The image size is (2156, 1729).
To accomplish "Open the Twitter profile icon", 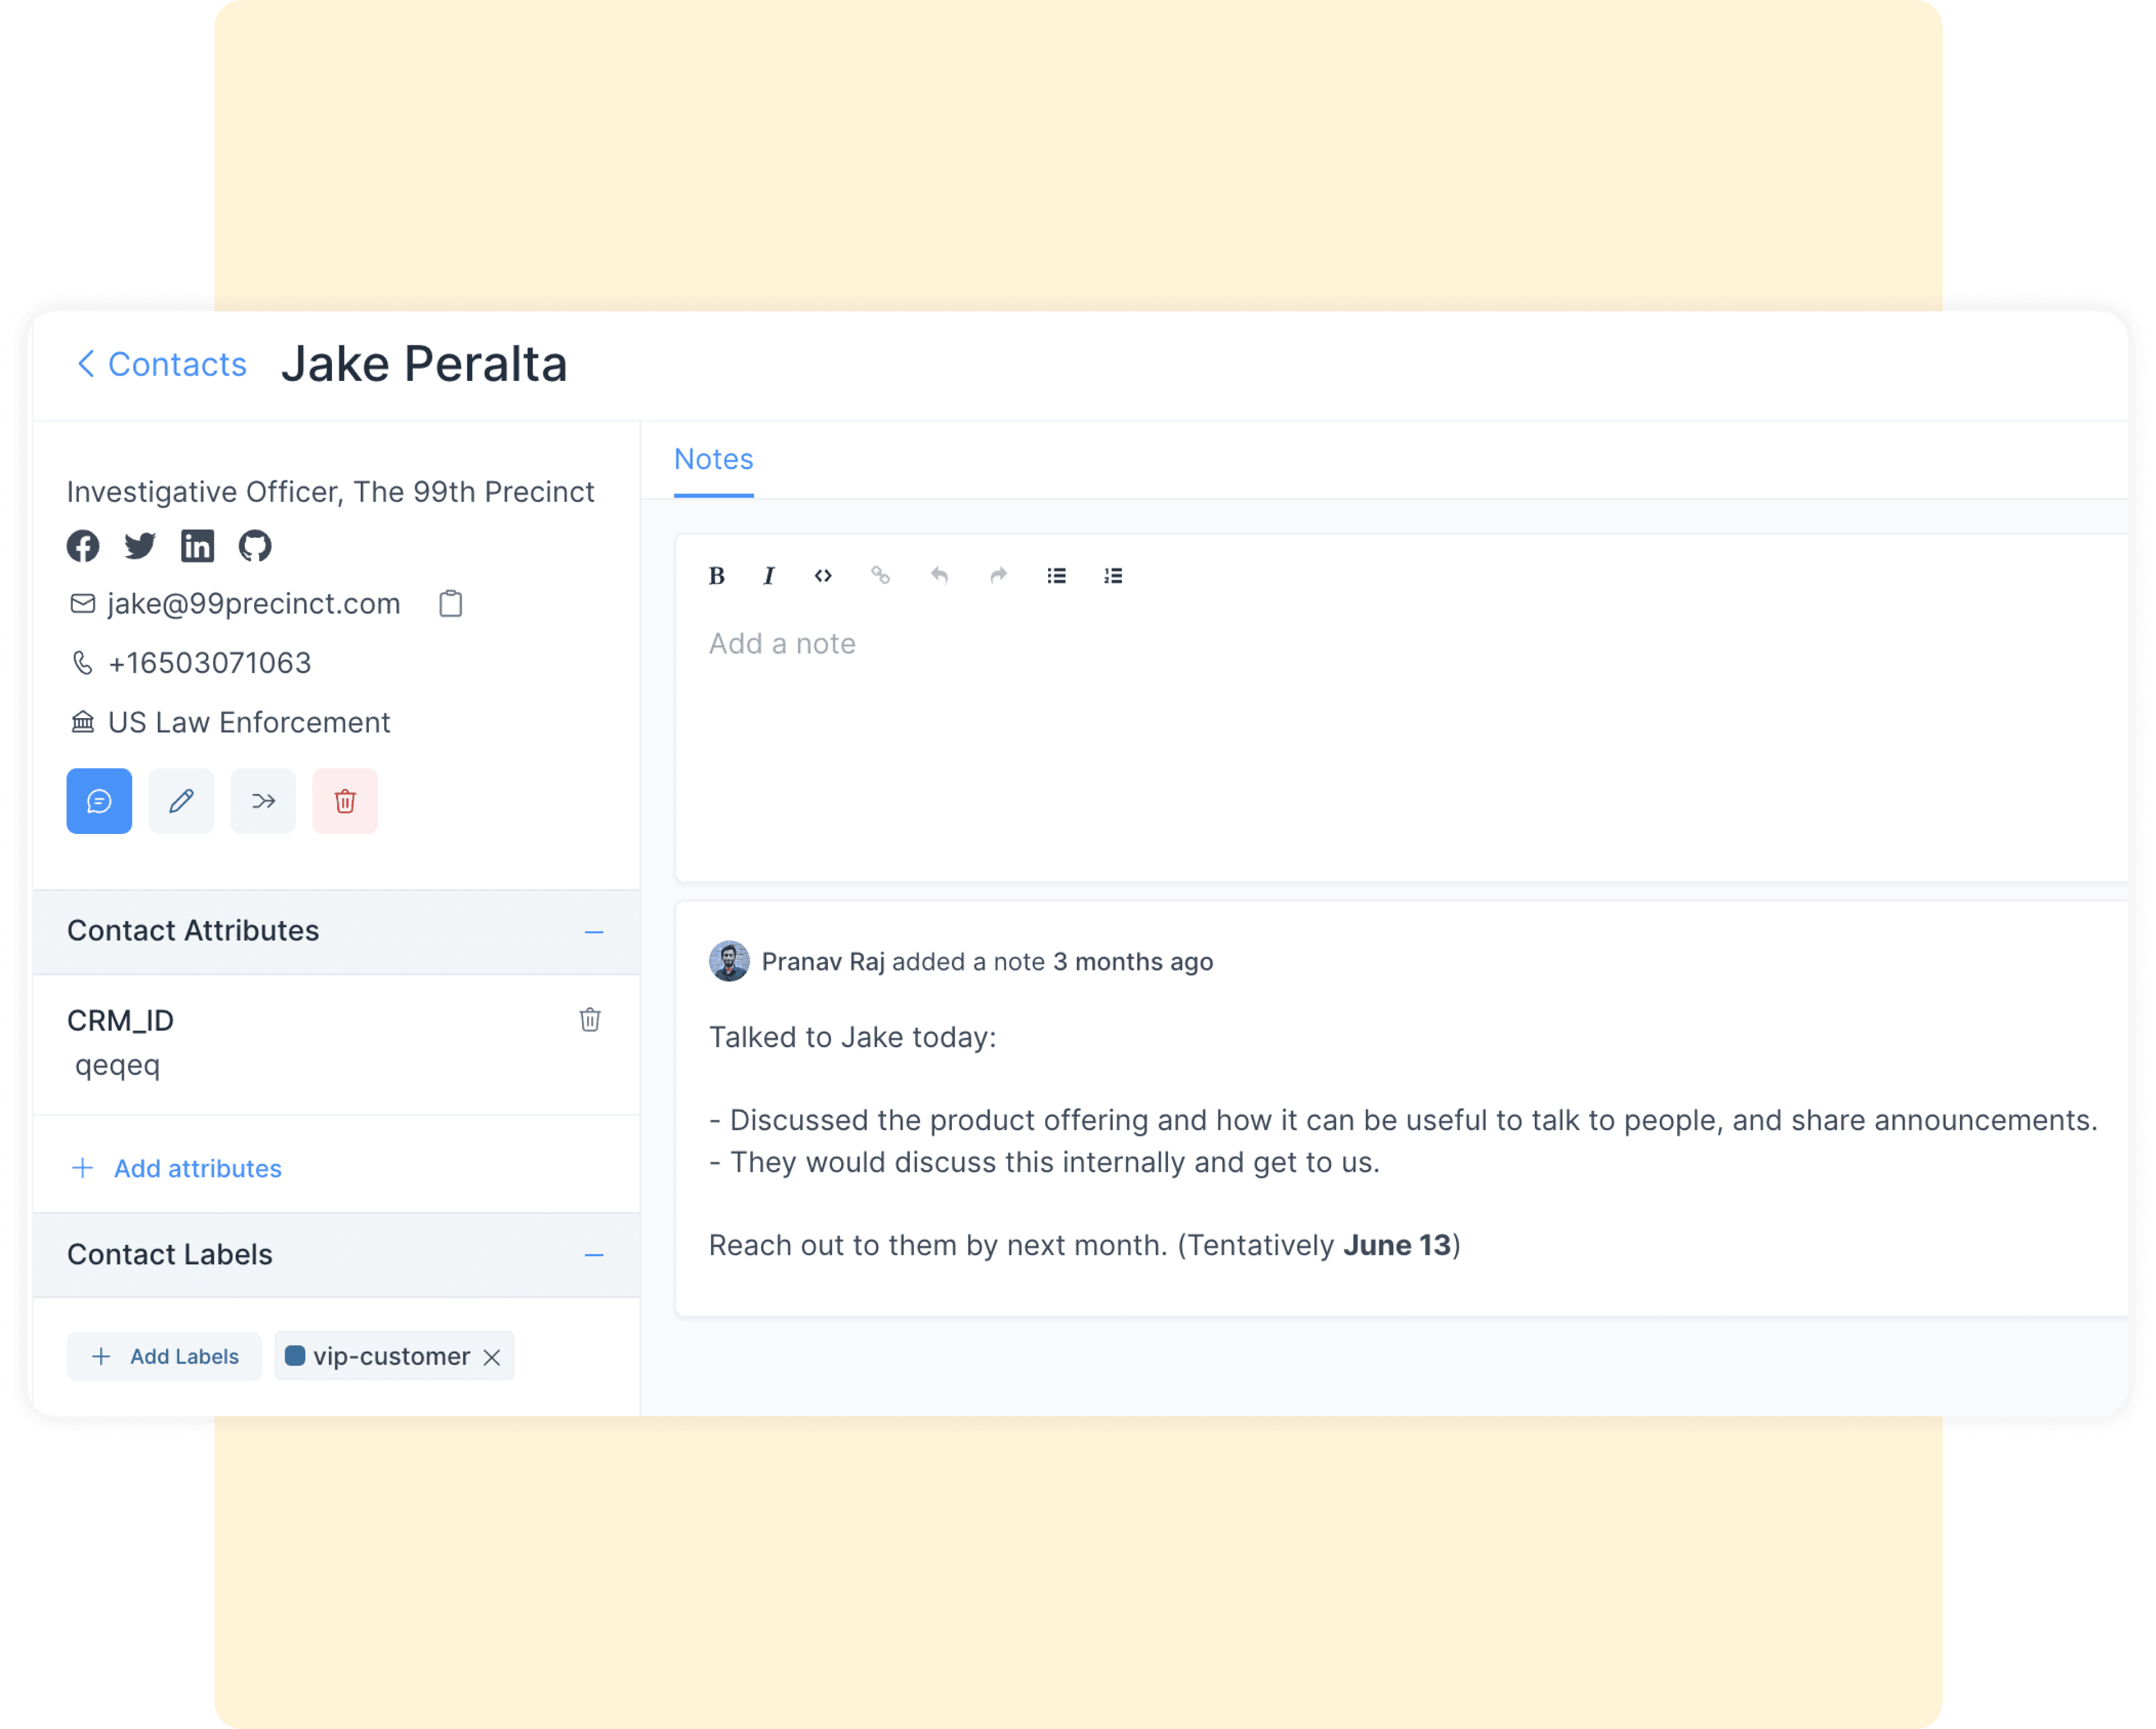I will [x=140, y=545].
